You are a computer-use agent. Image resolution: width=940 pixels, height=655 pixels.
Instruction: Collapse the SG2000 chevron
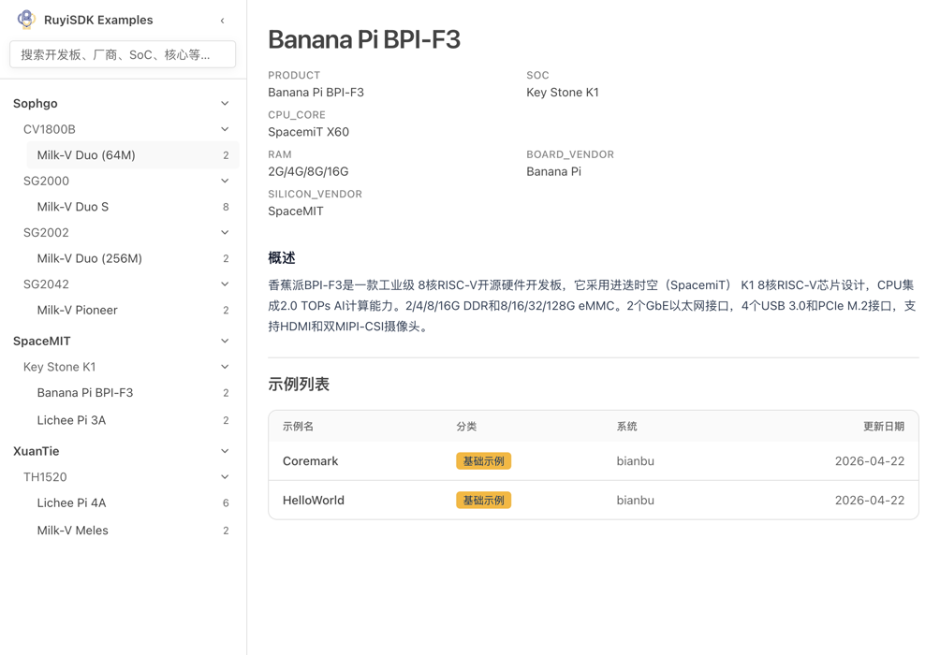coord(225,181)
